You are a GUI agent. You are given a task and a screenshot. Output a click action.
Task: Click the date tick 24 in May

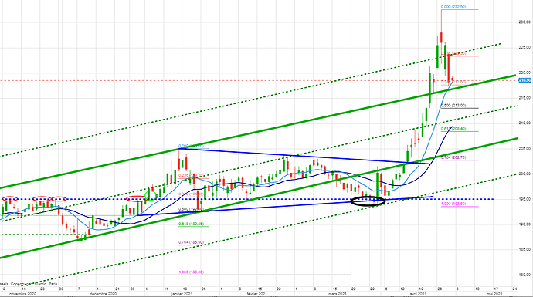[514, 289]
